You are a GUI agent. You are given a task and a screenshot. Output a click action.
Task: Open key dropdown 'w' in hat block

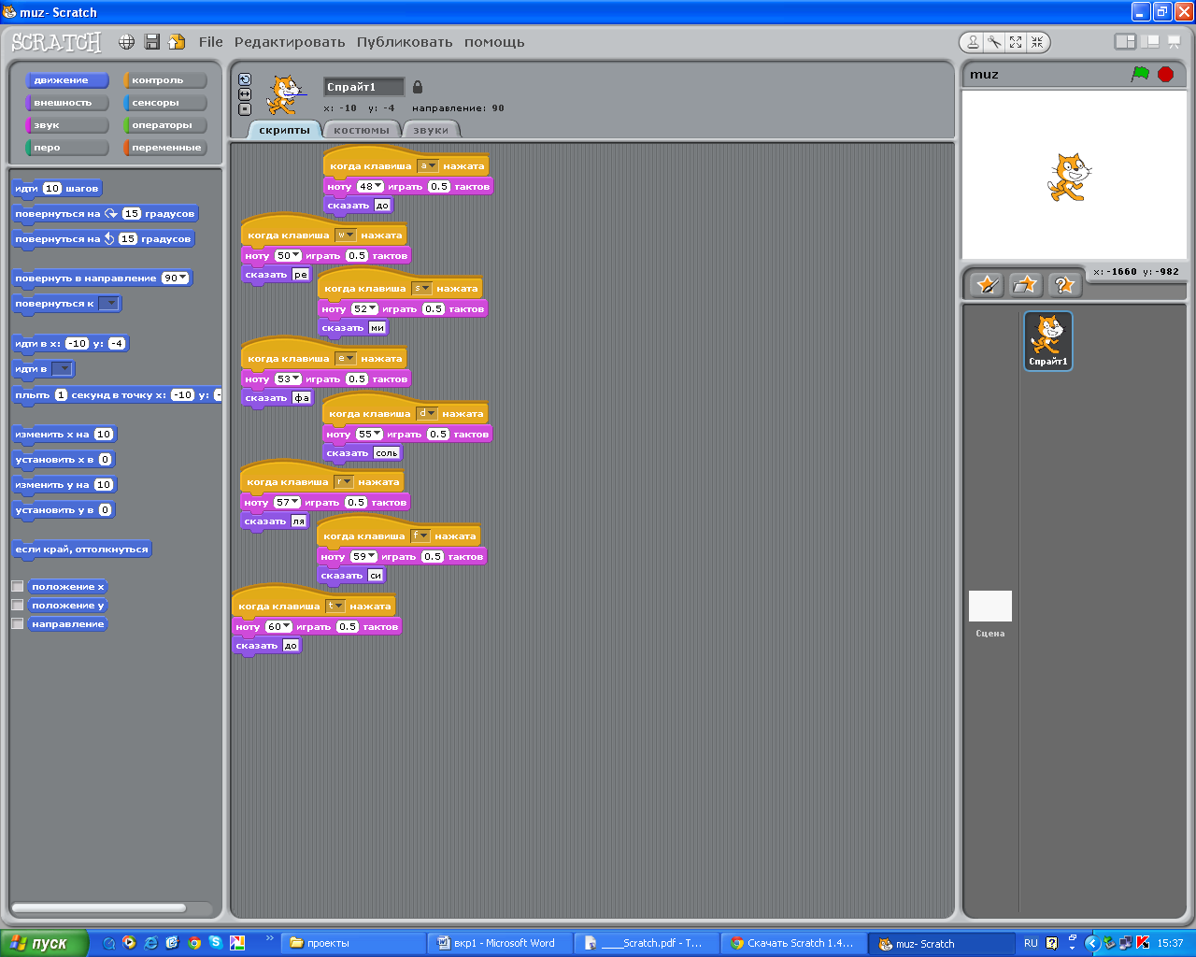point(345,236)
